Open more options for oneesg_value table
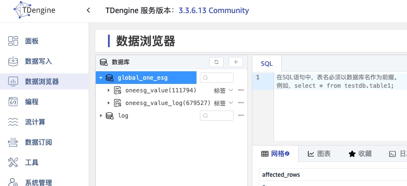This screenshot has width=407, height=186. click(x=241, y=90)
